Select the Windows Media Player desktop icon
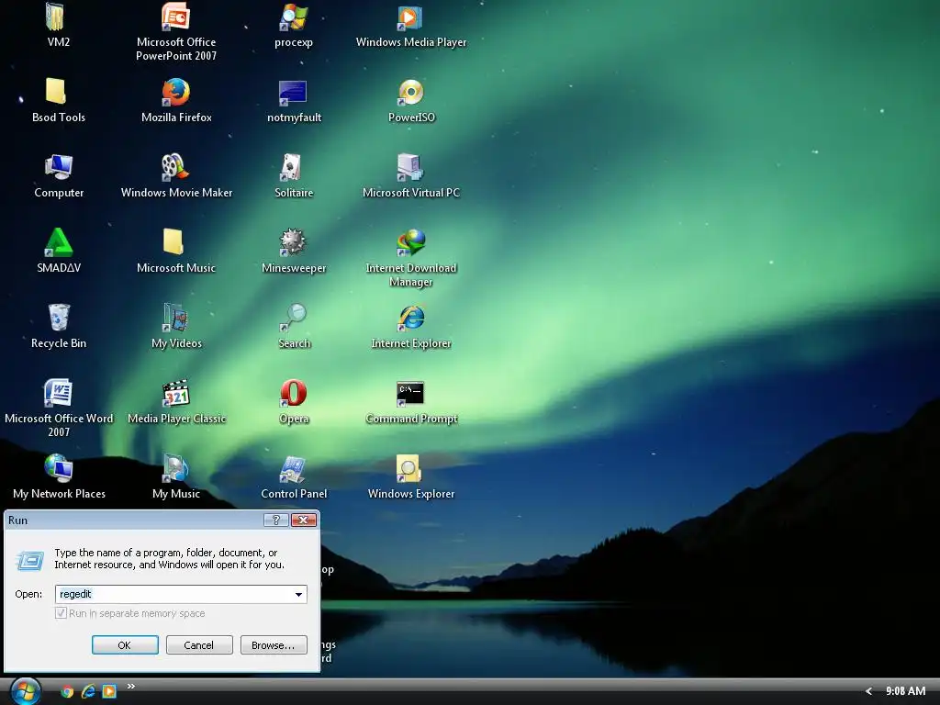940x705 pixels. click(x=410, y=17)
